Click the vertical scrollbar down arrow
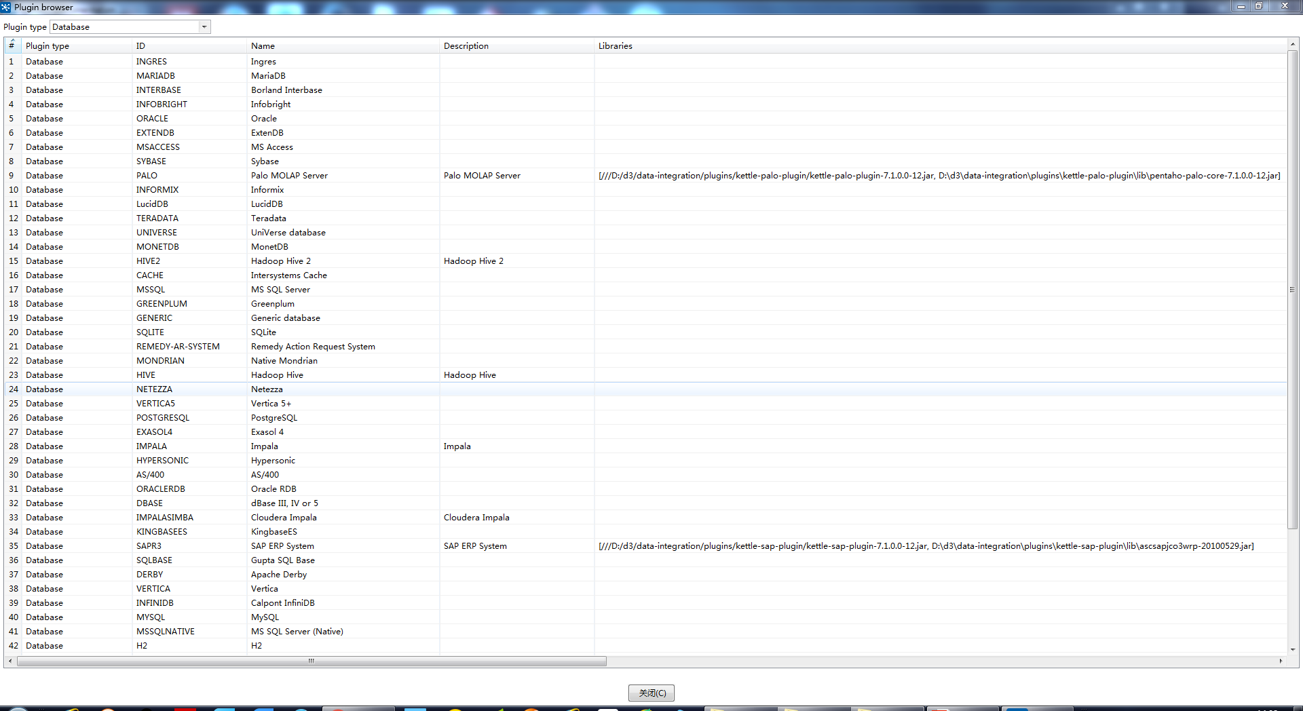This screenshot has height=711, width=1303. coord(1292,649)
